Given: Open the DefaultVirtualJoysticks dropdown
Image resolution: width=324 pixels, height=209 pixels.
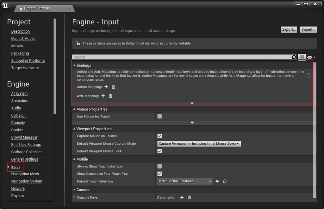Looking at the screenshot, I should point(185,181).
